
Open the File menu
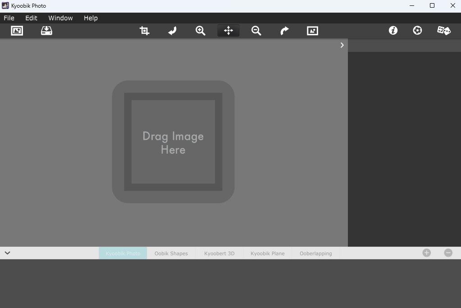click(9, 18)
